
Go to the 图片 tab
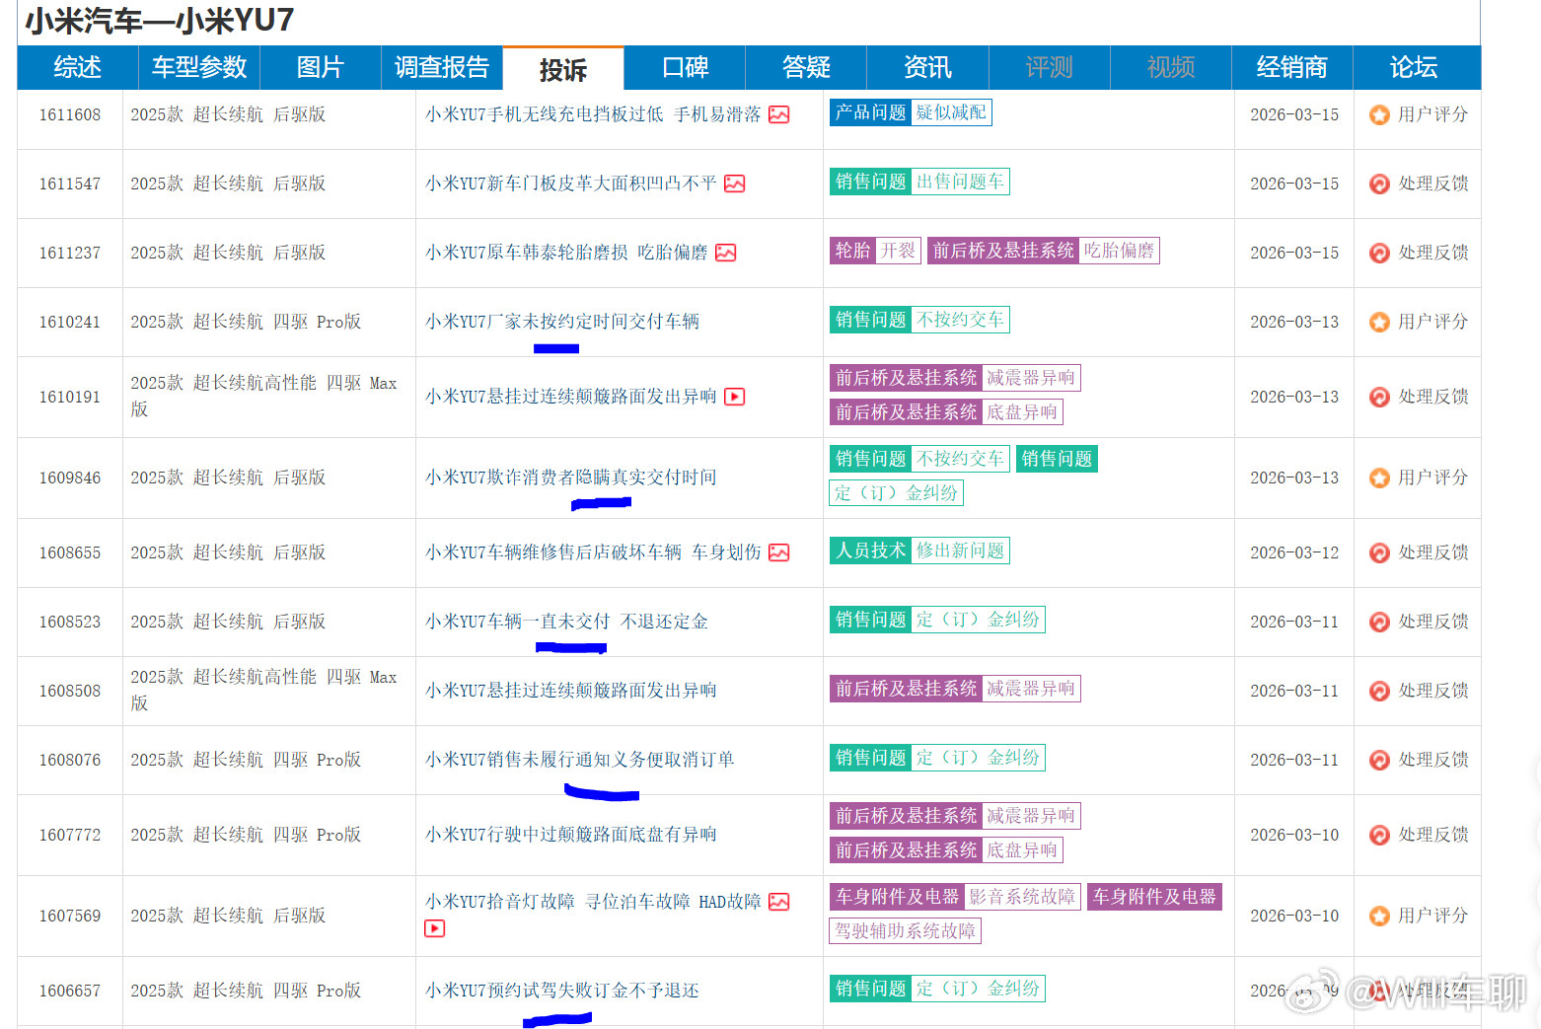pos(321,67)
